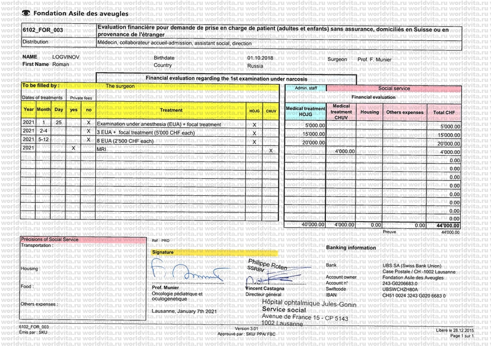The height and width of the screenshot is (347, 491).
Task: Click the 'Total CHF' column header
Action: (444, 112)
